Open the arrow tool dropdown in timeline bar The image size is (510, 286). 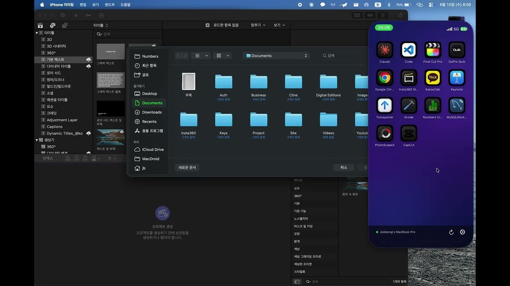click(x=112, y=158)
